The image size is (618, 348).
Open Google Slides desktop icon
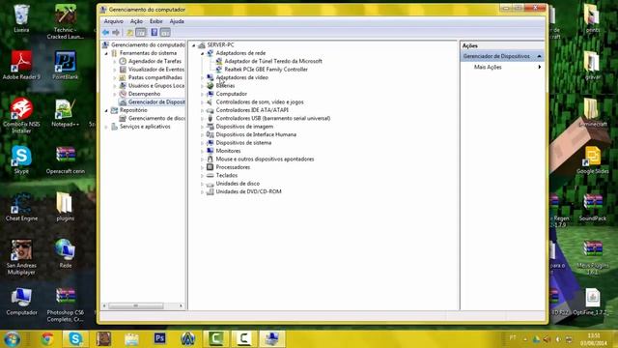pos(592,159)
